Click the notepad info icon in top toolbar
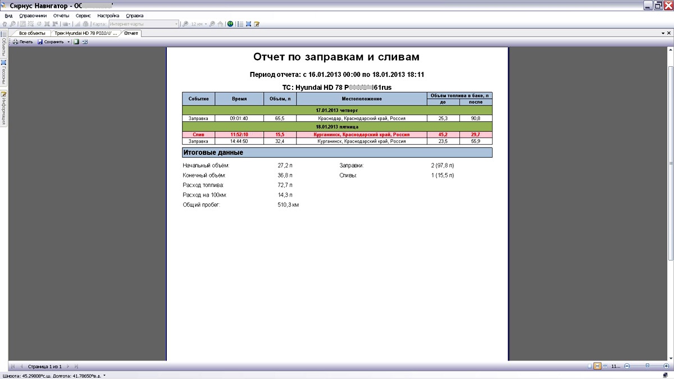The width and height of the screenshot is (674, 379). pyautogui.click(x=257, y=24)
